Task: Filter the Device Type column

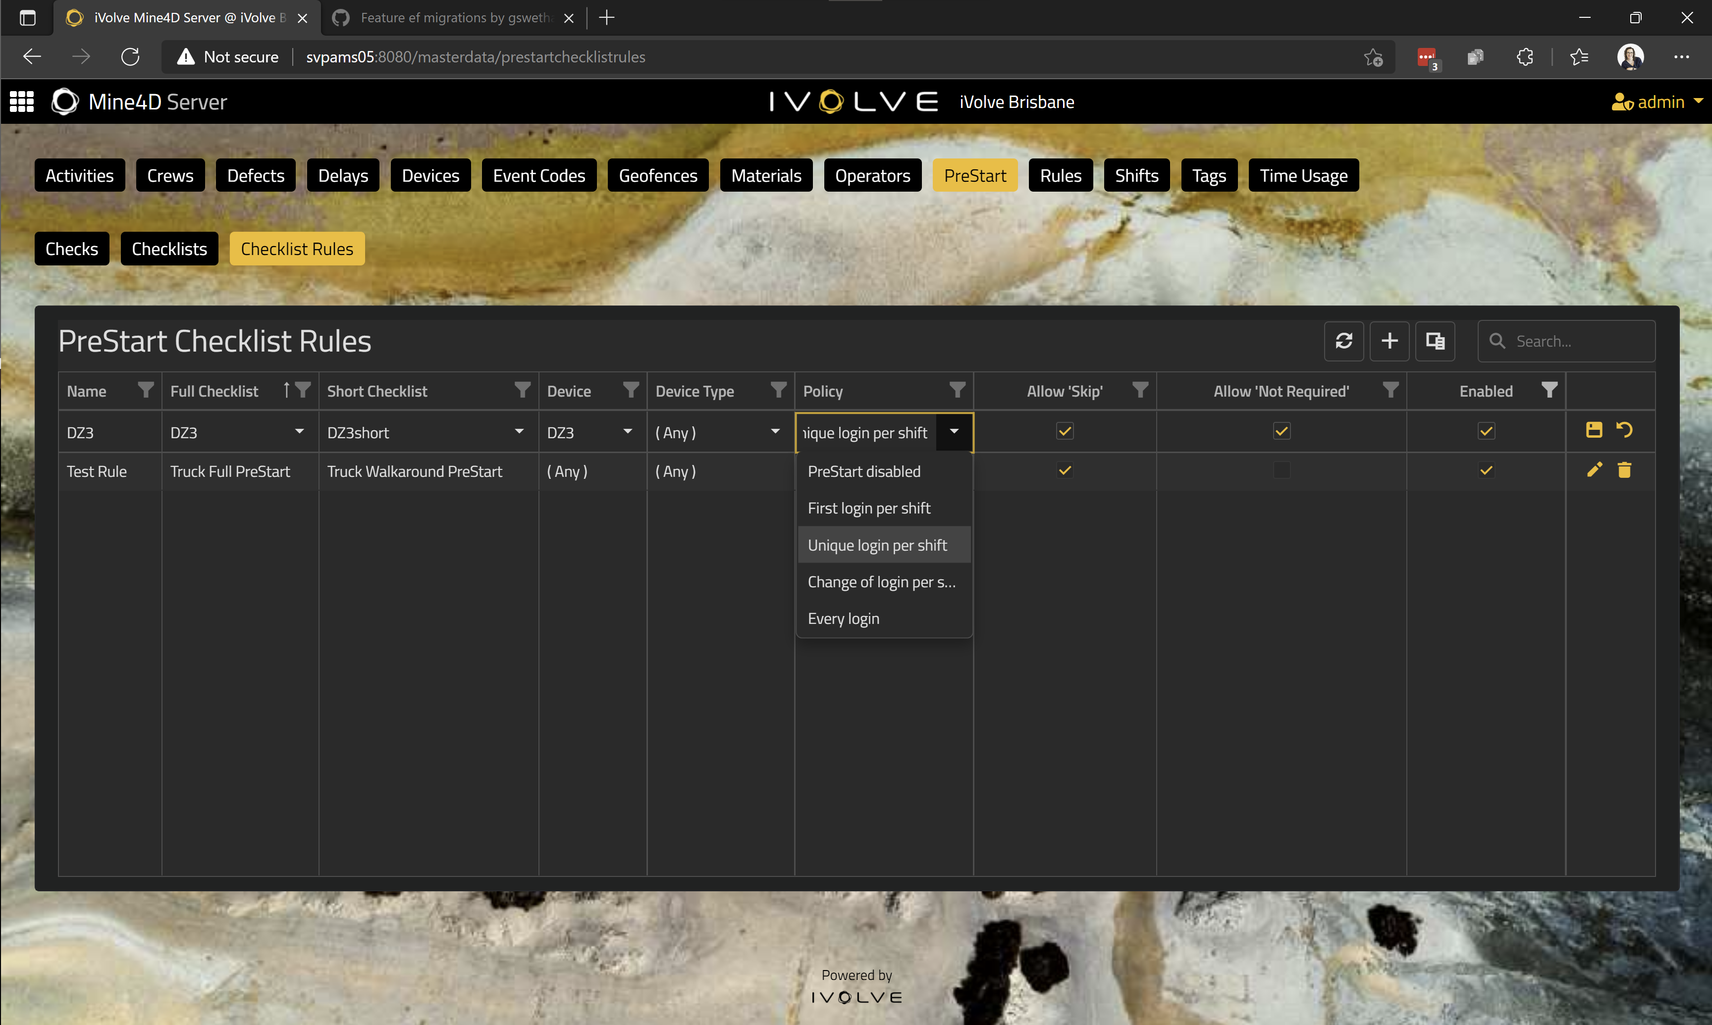Action: pos(778,390)
